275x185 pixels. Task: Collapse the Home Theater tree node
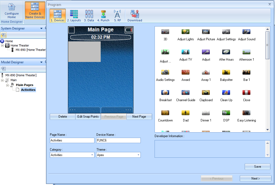tap(3, 45)
